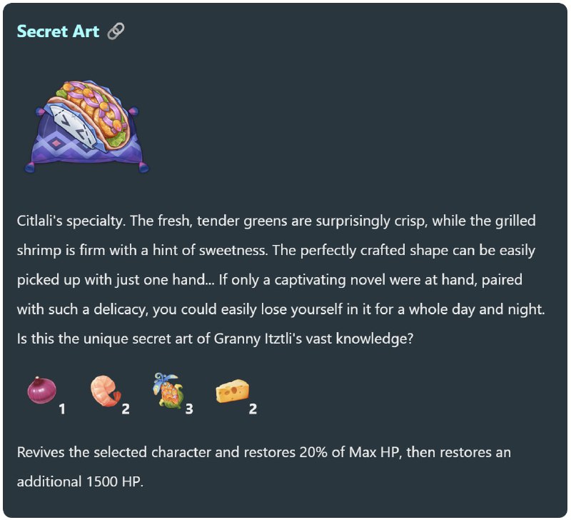Click the quantity 1 next to the onion
571x520 pixels.
click(x=62, y=409)
